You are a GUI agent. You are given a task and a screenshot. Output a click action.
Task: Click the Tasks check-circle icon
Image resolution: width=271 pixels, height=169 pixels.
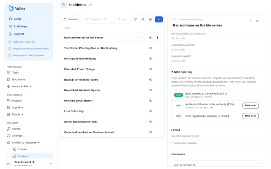8,73
